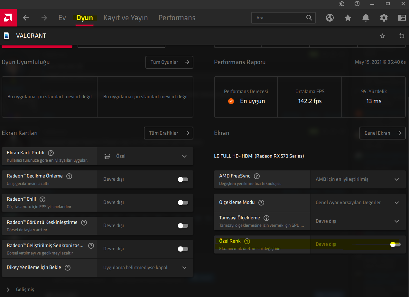The height and width of the screenshot is (297, 409).
Task: Show help for Radeon Gecikme Önleme
Action: coord(69,176)
